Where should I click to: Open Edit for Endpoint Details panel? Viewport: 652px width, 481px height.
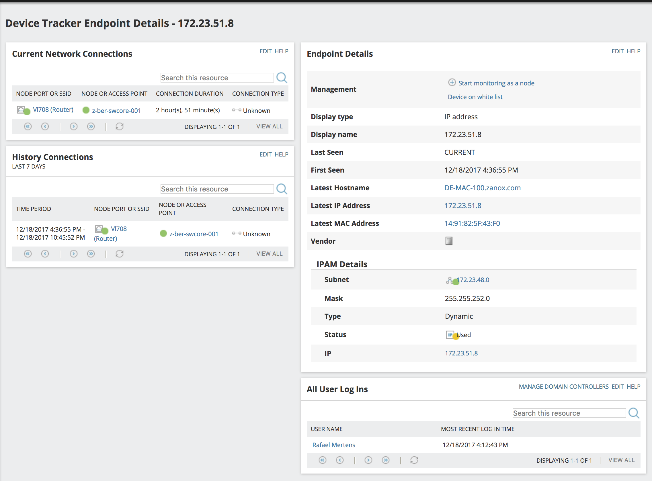click(617, 51)
